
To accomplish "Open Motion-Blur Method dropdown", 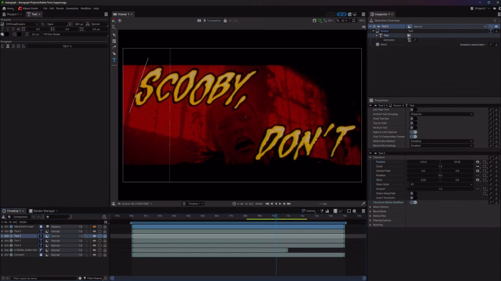I will [442, 141].
